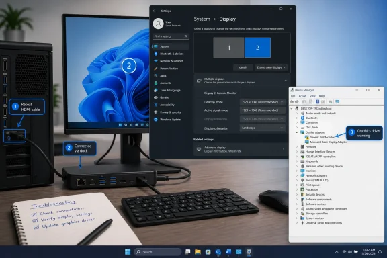Viewport: 387px width, 258px height.
Task: Click the search magnifier in Find a setting
Action: pyautogui.click(x=186, y=36)
